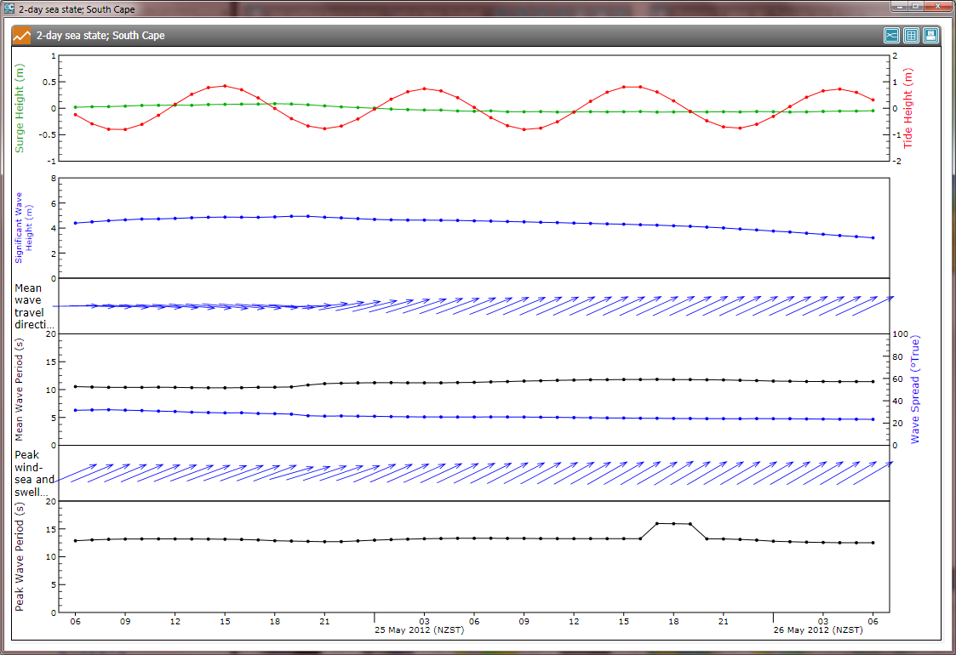Maximize the sea state window
The width and height of the screenshot is (956, 655).
(916, 7)
